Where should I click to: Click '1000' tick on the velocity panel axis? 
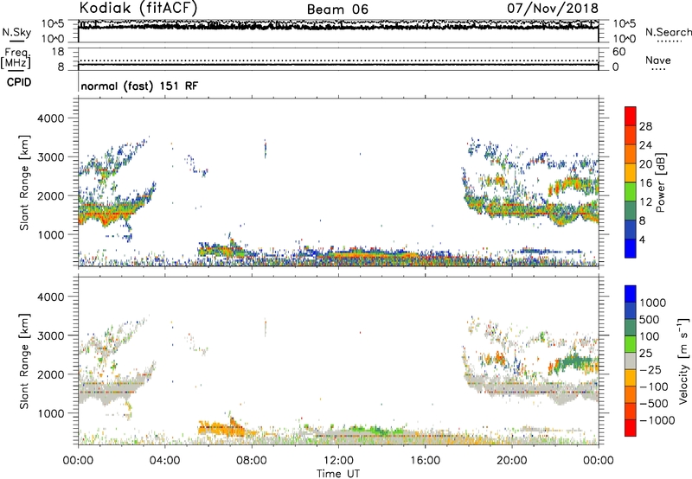point(50,413)
